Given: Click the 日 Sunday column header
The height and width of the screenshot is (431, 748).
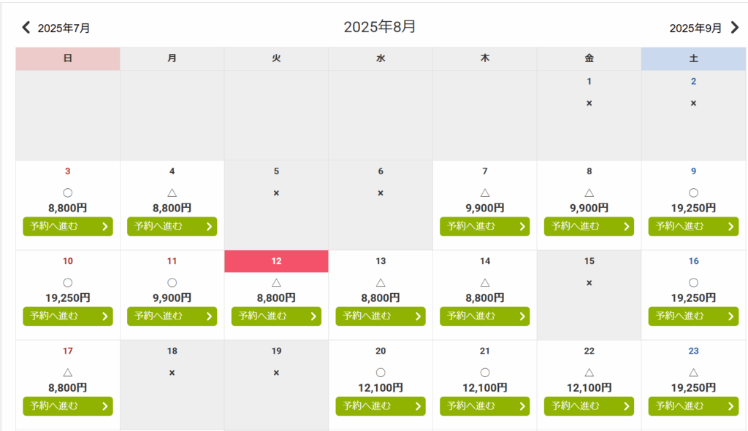Looking at the screenshot, I should coord(68,58).
